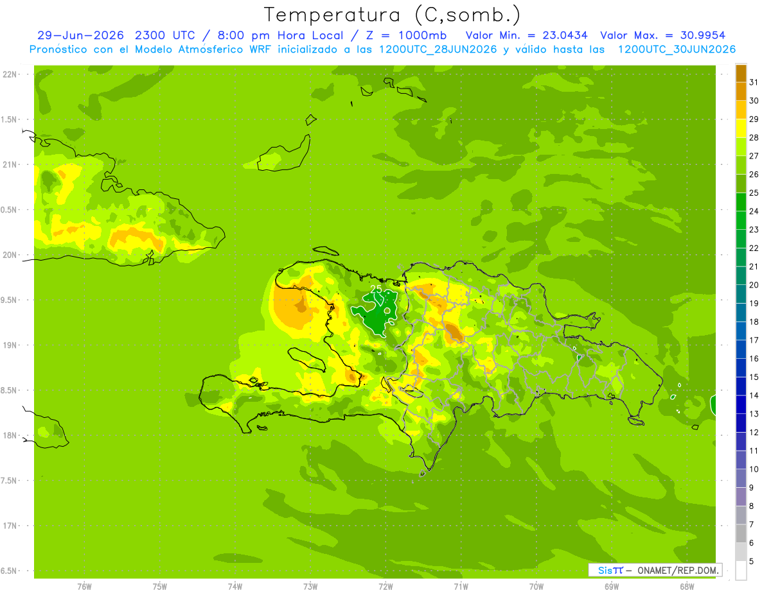Viewport: 771px width, 595px height.
Task: Pick the yellow swatch between 28 and 29
Action: pyautogui.click(x=741, y=128)
